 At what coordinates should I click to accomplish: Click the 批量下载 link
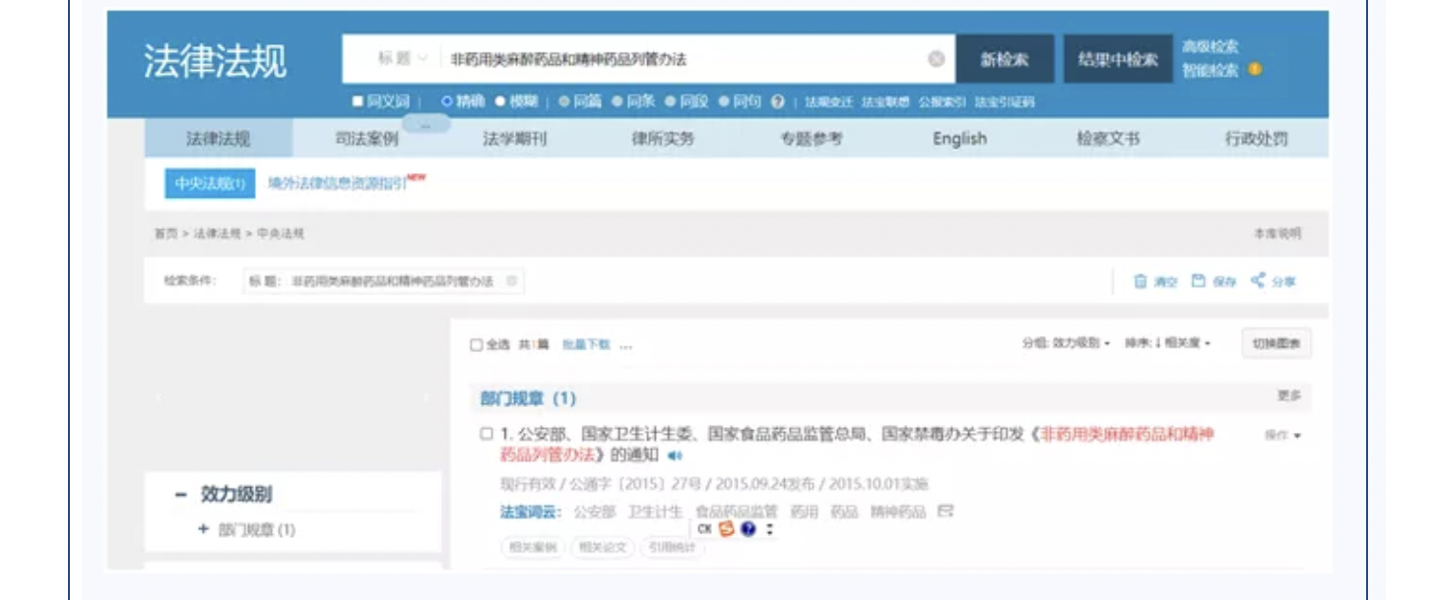[586, 345]
